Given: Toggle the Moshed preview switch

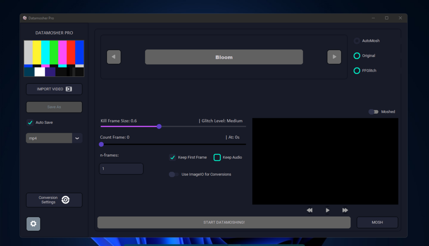Looking at the screenshot, I should (x=373, y=111).
